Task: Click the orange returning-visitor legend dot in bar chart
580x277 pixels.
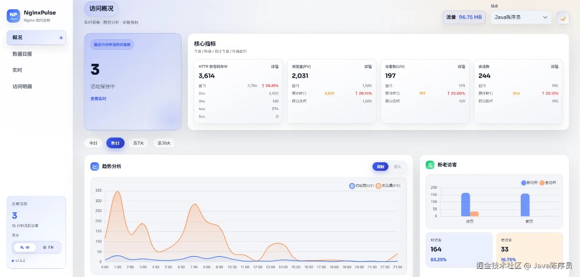Action: pyautogui.click(x=542, y=183)
